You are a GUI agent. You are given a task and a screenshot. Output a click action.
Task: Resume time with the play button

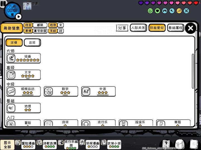click(19, 17)
